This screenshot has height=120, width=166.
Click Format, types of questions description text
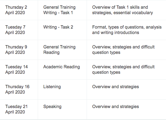click(x=127, y=30)
